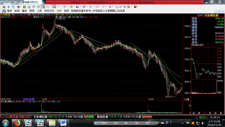Click the Windows Start button
Viewport: 225px width, 127px height.
click(5, 123)
